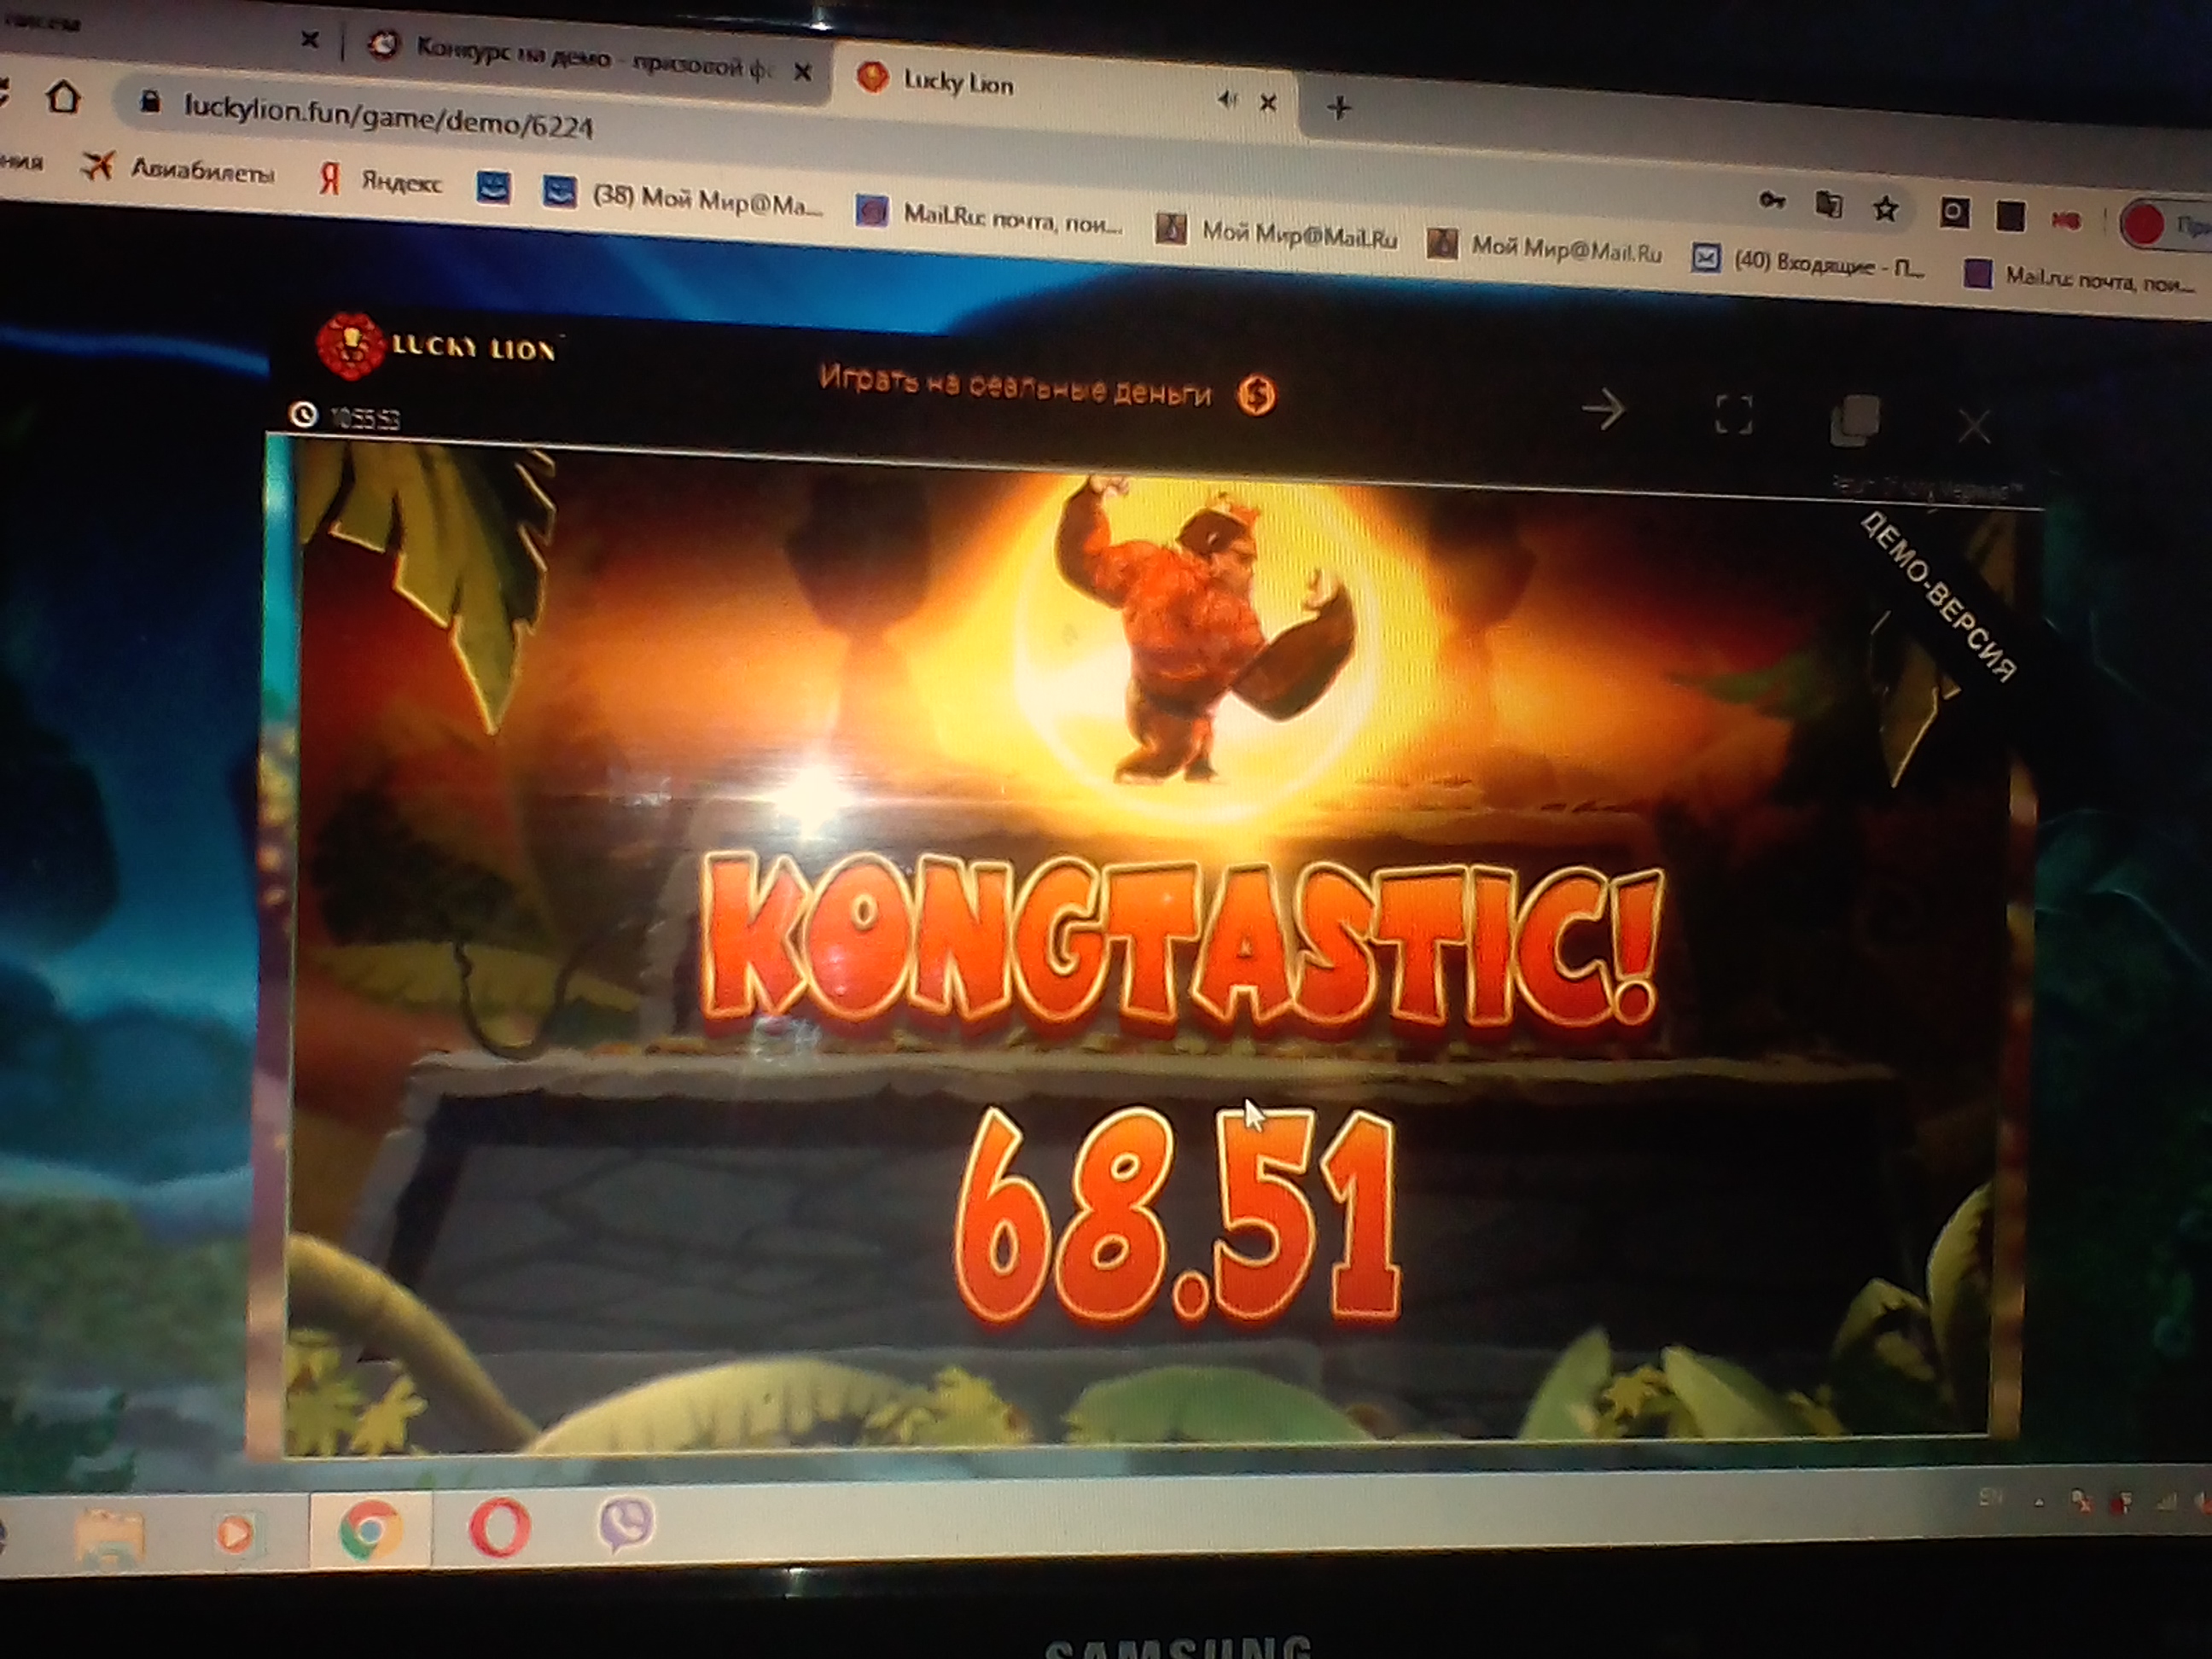The height and width of the screenshot is (1659, 2212).
Task: Open a new browser tab with plus button
Action: point(1339,107)
